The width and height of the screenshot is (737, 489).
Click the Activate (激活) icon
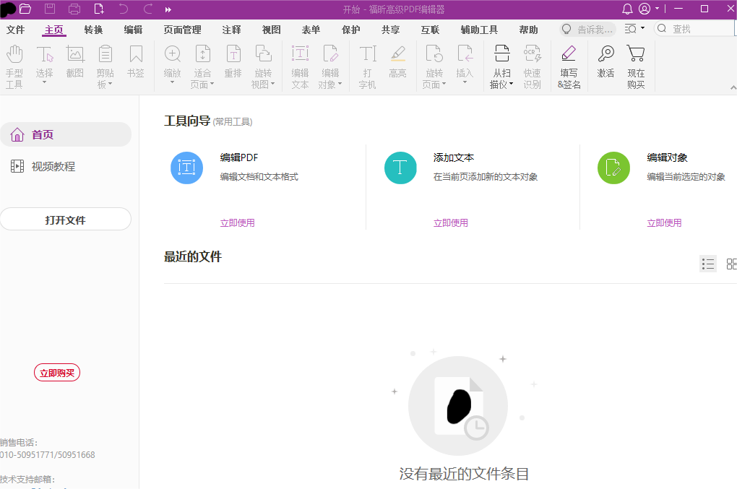tap(605, 65)
